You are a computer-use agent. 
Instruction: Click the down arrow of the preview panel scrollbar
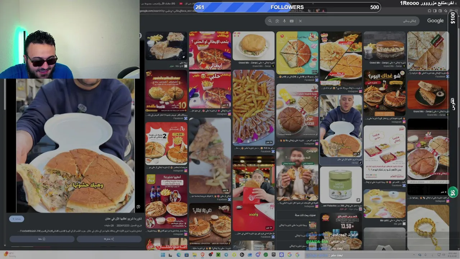tap(5, 246)
